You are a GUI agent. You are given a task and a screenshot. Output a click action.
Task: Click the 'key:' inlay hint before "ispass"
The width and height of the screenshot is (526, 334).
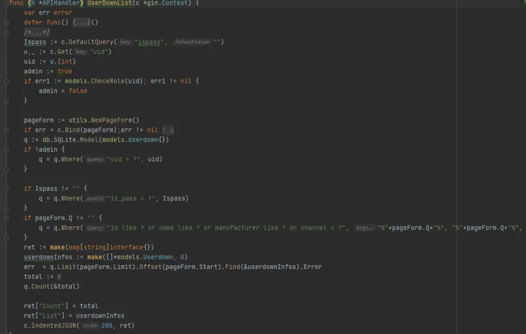click(x=126, y=42)
